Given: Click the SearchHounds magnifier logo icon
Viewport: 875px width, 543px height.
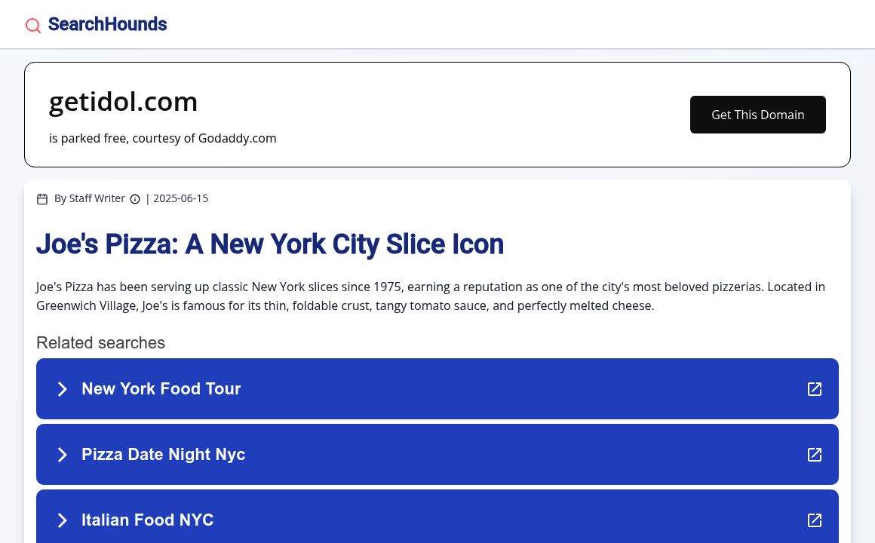Looking at the screenshot, I should tap(33, 26).
